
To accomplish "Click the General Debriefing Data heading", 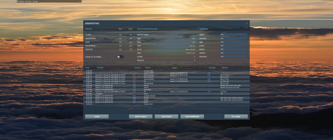I will (x=148, y=29).
